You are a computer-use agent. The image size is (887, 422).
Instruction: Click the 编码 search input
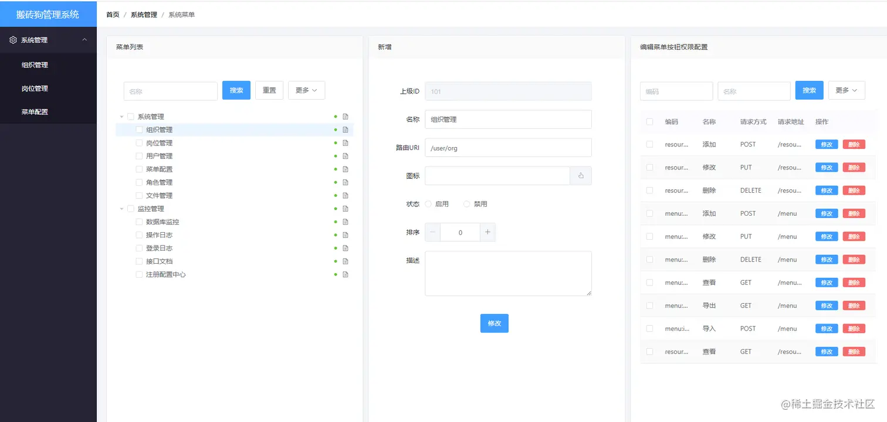coord(676,91)
